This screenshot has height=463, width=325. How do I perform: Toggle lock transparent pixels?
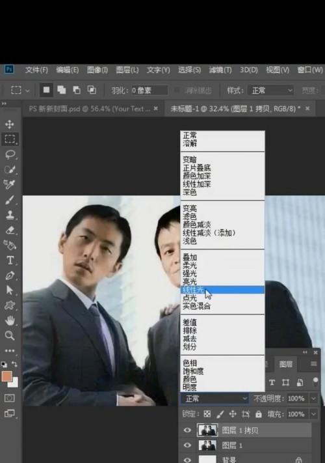point(207,414)
